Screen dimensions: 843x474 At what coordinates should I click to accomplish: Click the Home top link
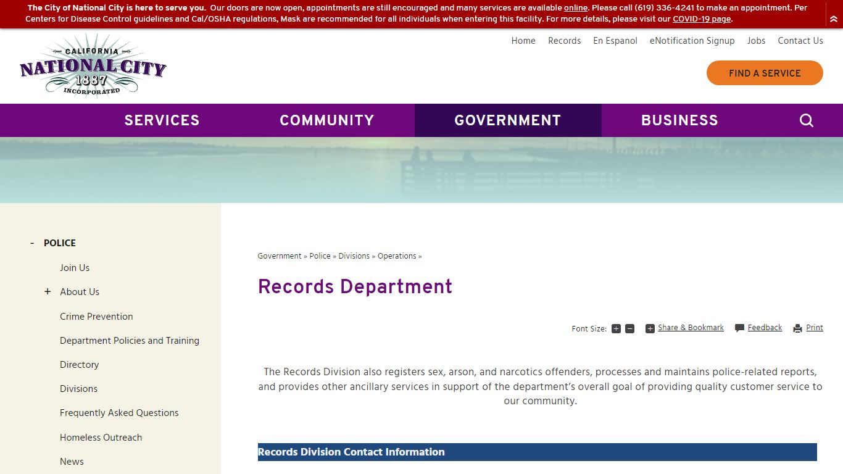523,41
